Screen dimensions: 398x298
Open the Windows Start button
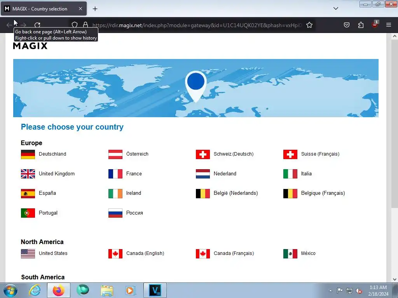10,290
